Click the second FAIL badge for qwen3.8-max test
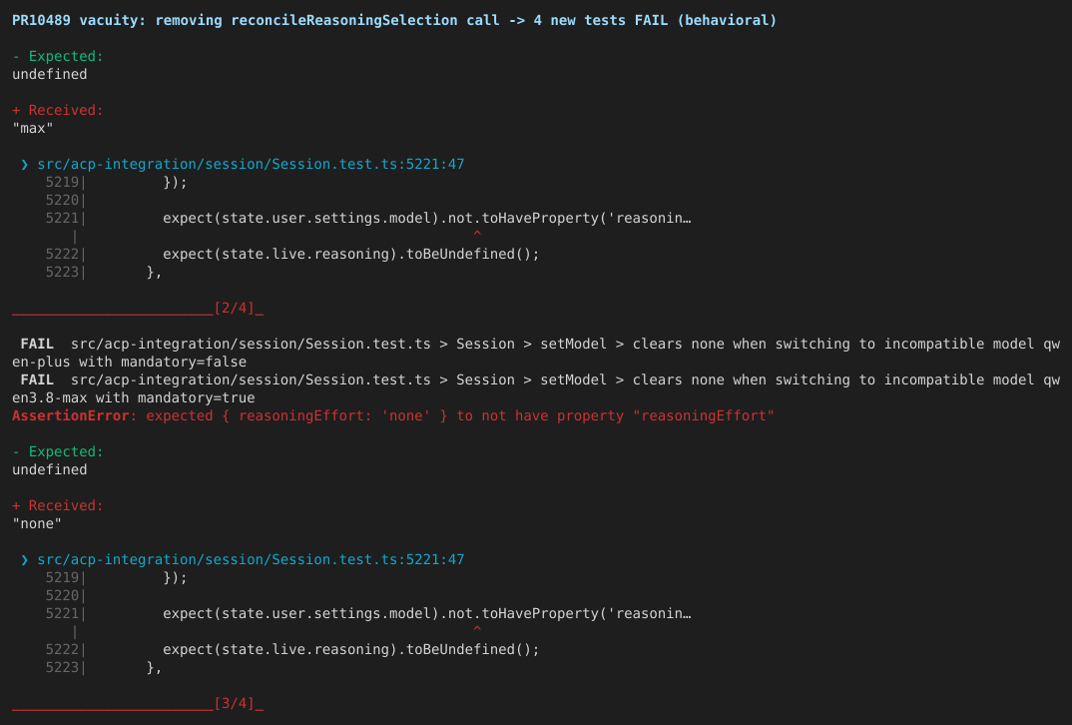Screen dimensions: 1072x725 [x=37, y=379]
